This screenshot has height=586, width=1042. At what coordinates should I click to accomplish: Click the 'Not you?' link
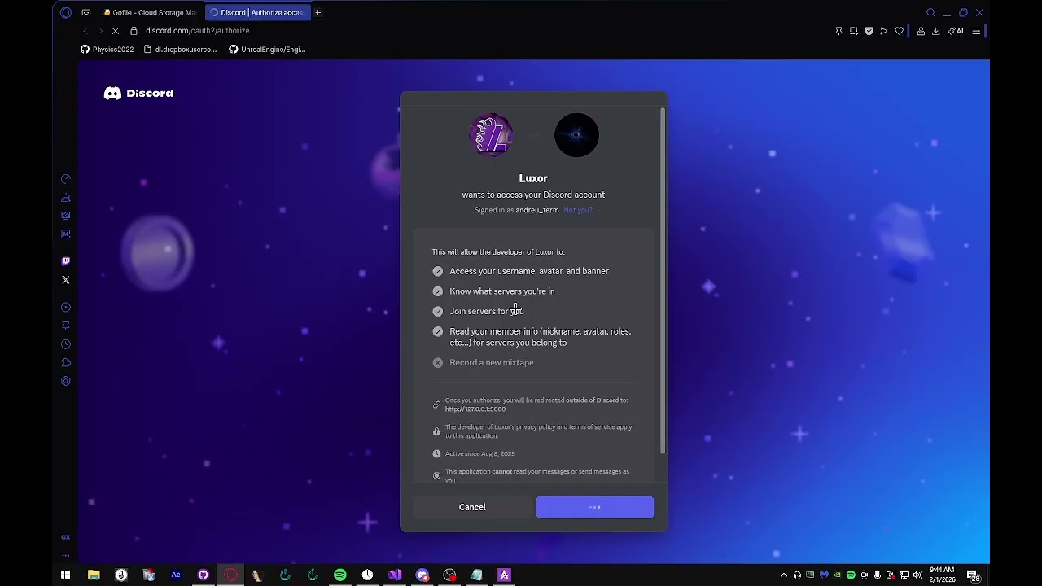point(578,210)
